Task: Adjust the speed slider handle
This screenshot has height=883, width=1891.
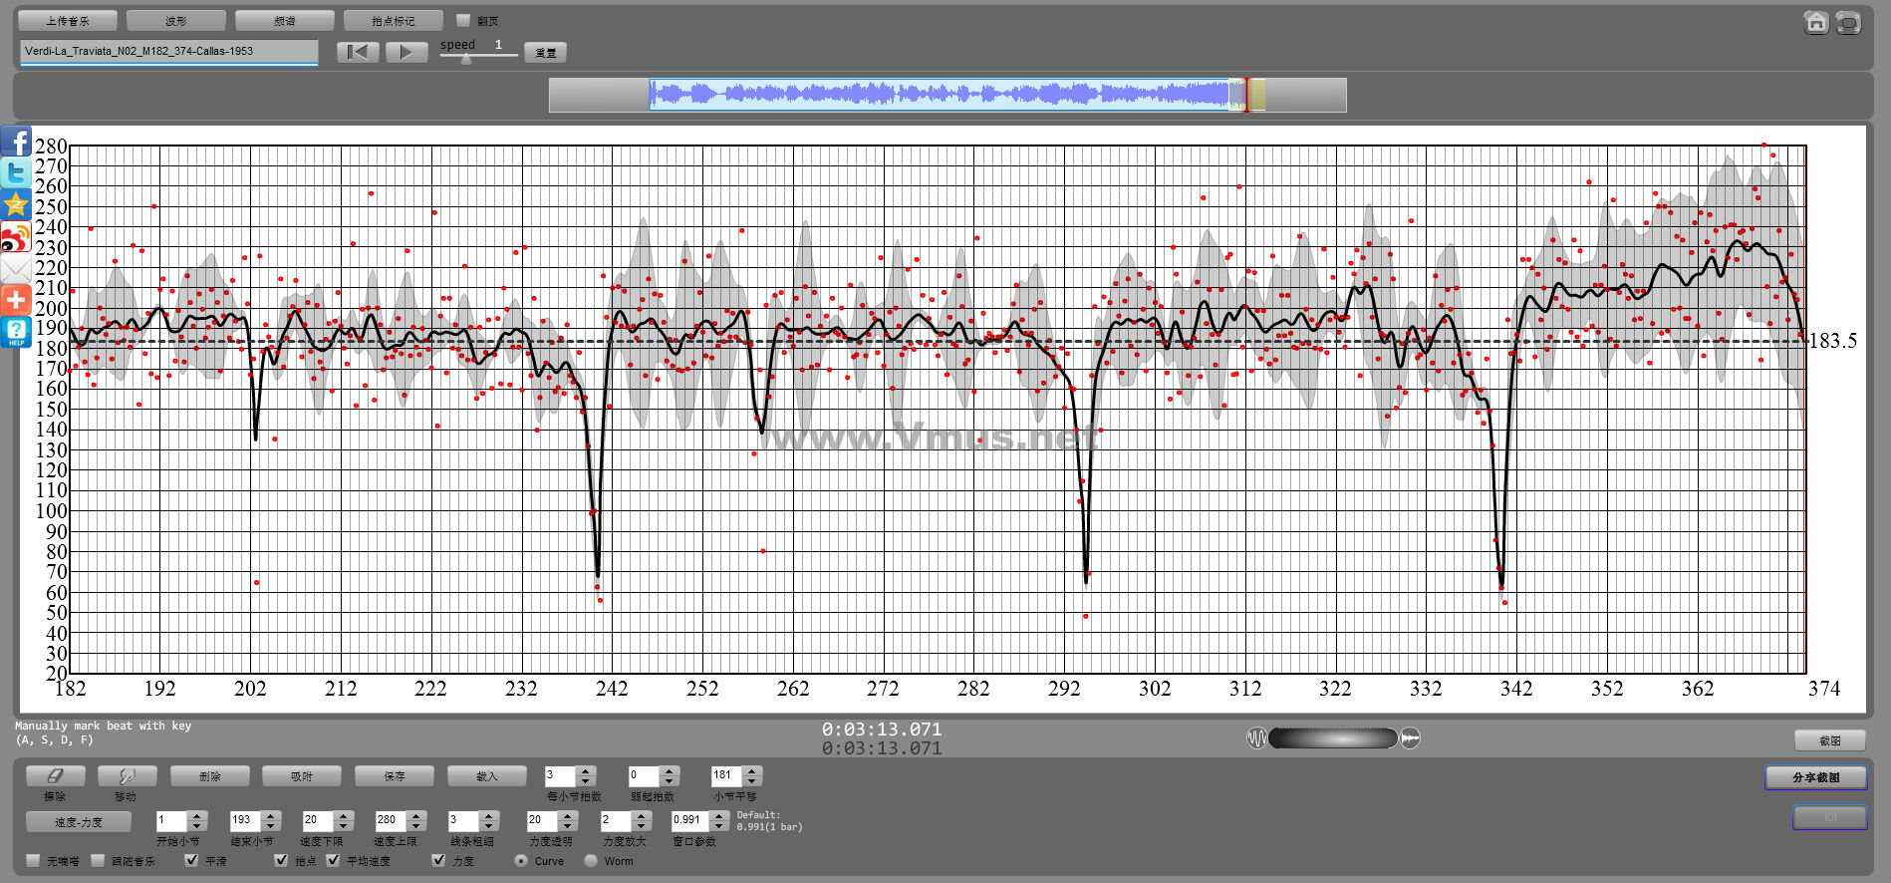Action: tap(466, 59)
